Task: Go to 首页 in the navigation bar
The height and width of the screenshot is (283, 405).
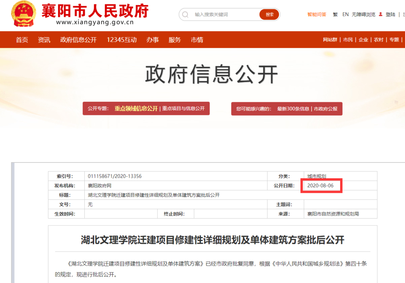Action: tap(22, 40)
